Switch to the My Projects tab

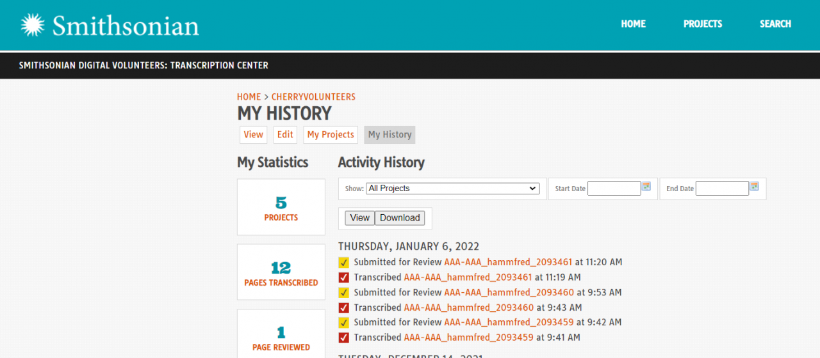pos(331,135)
